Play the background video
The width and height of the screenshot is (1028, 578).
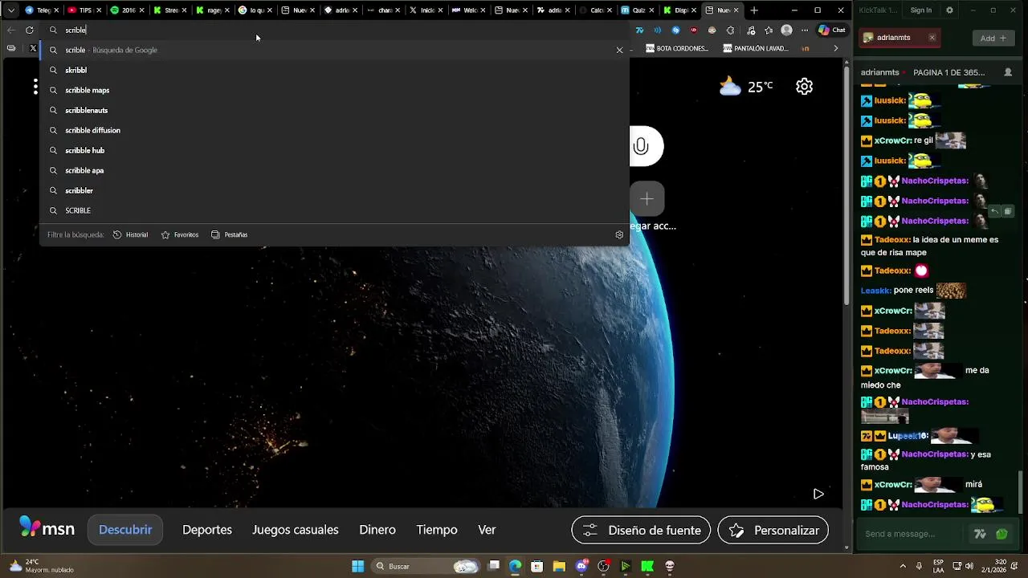818,494
